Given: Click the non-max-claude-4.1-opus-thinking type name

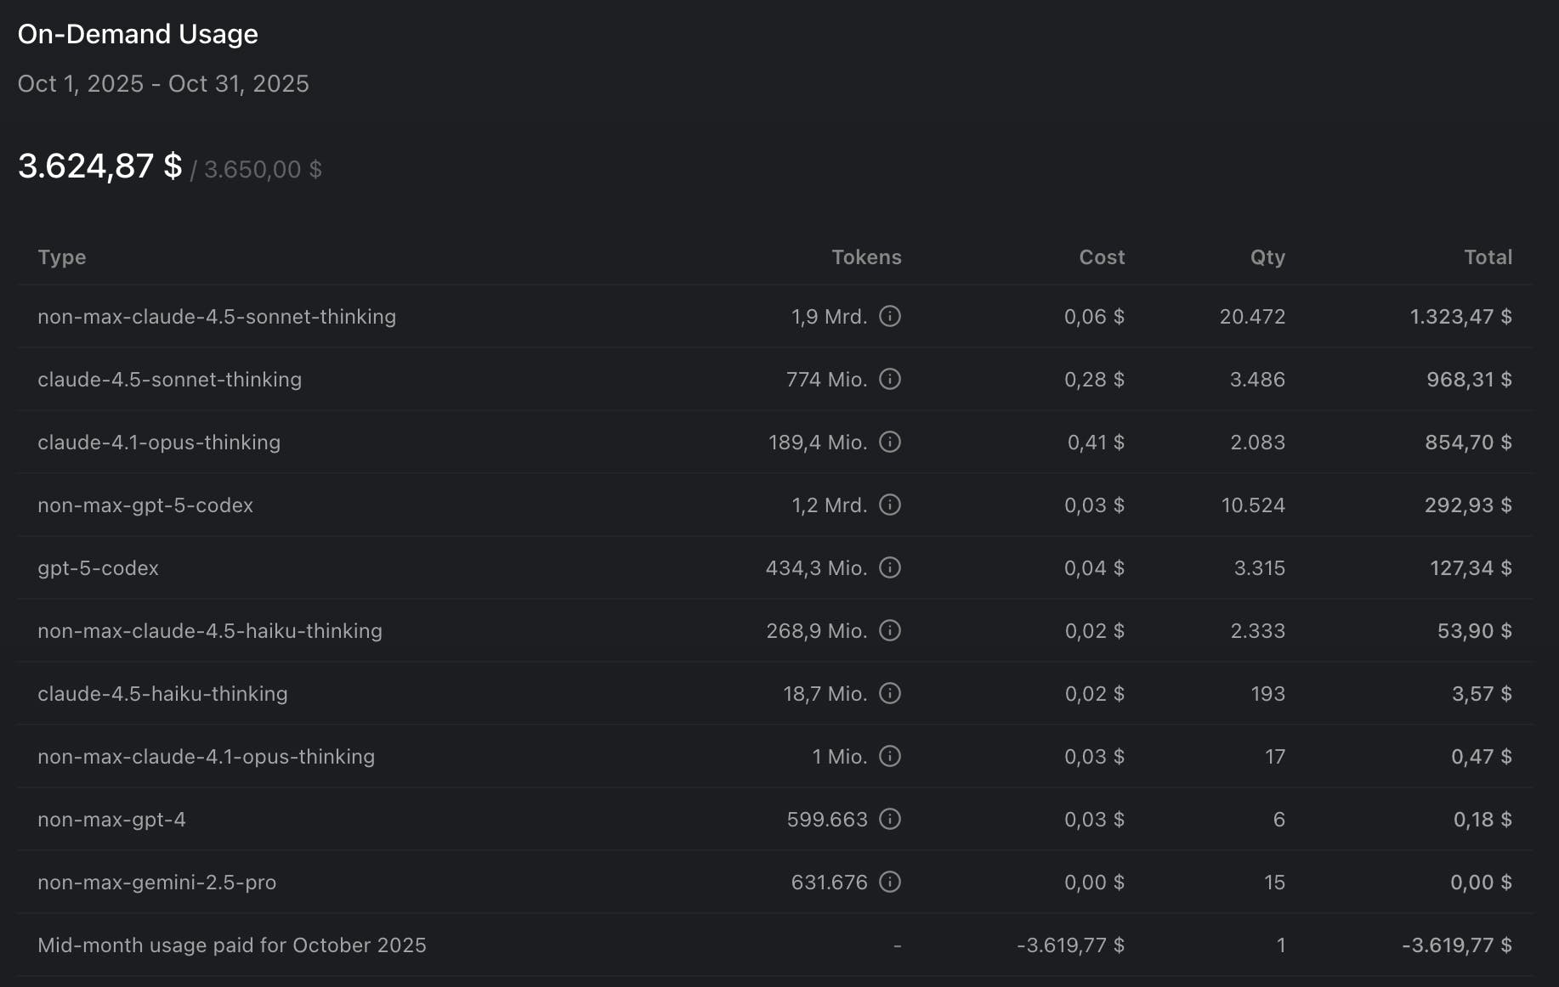Looking at the screenshot, I should [206, 756].
